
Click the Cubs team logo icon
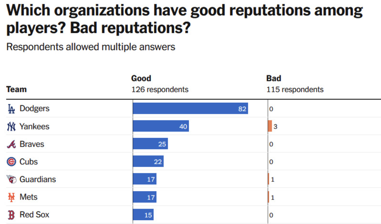tap(11, 162)
